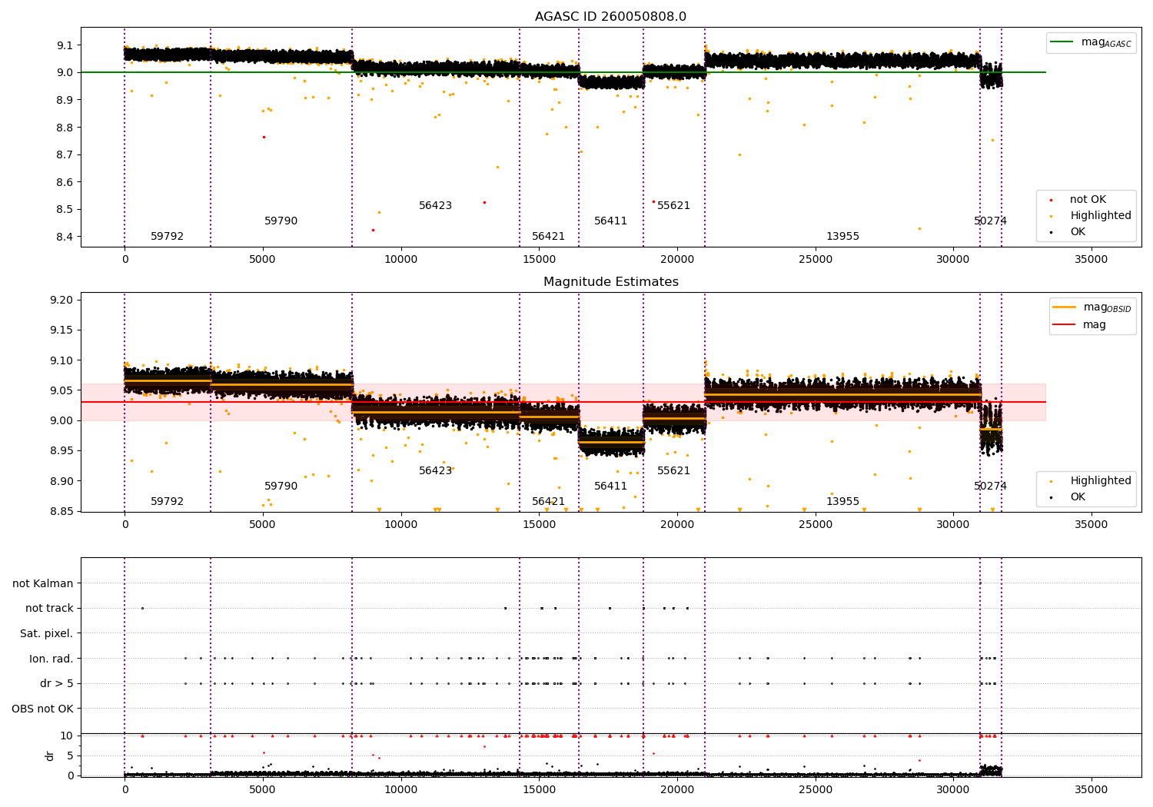Screen dimensions: 1153x807
Task: Click y-axis tick 8.4 in top plot
Action: pos(65,237)
